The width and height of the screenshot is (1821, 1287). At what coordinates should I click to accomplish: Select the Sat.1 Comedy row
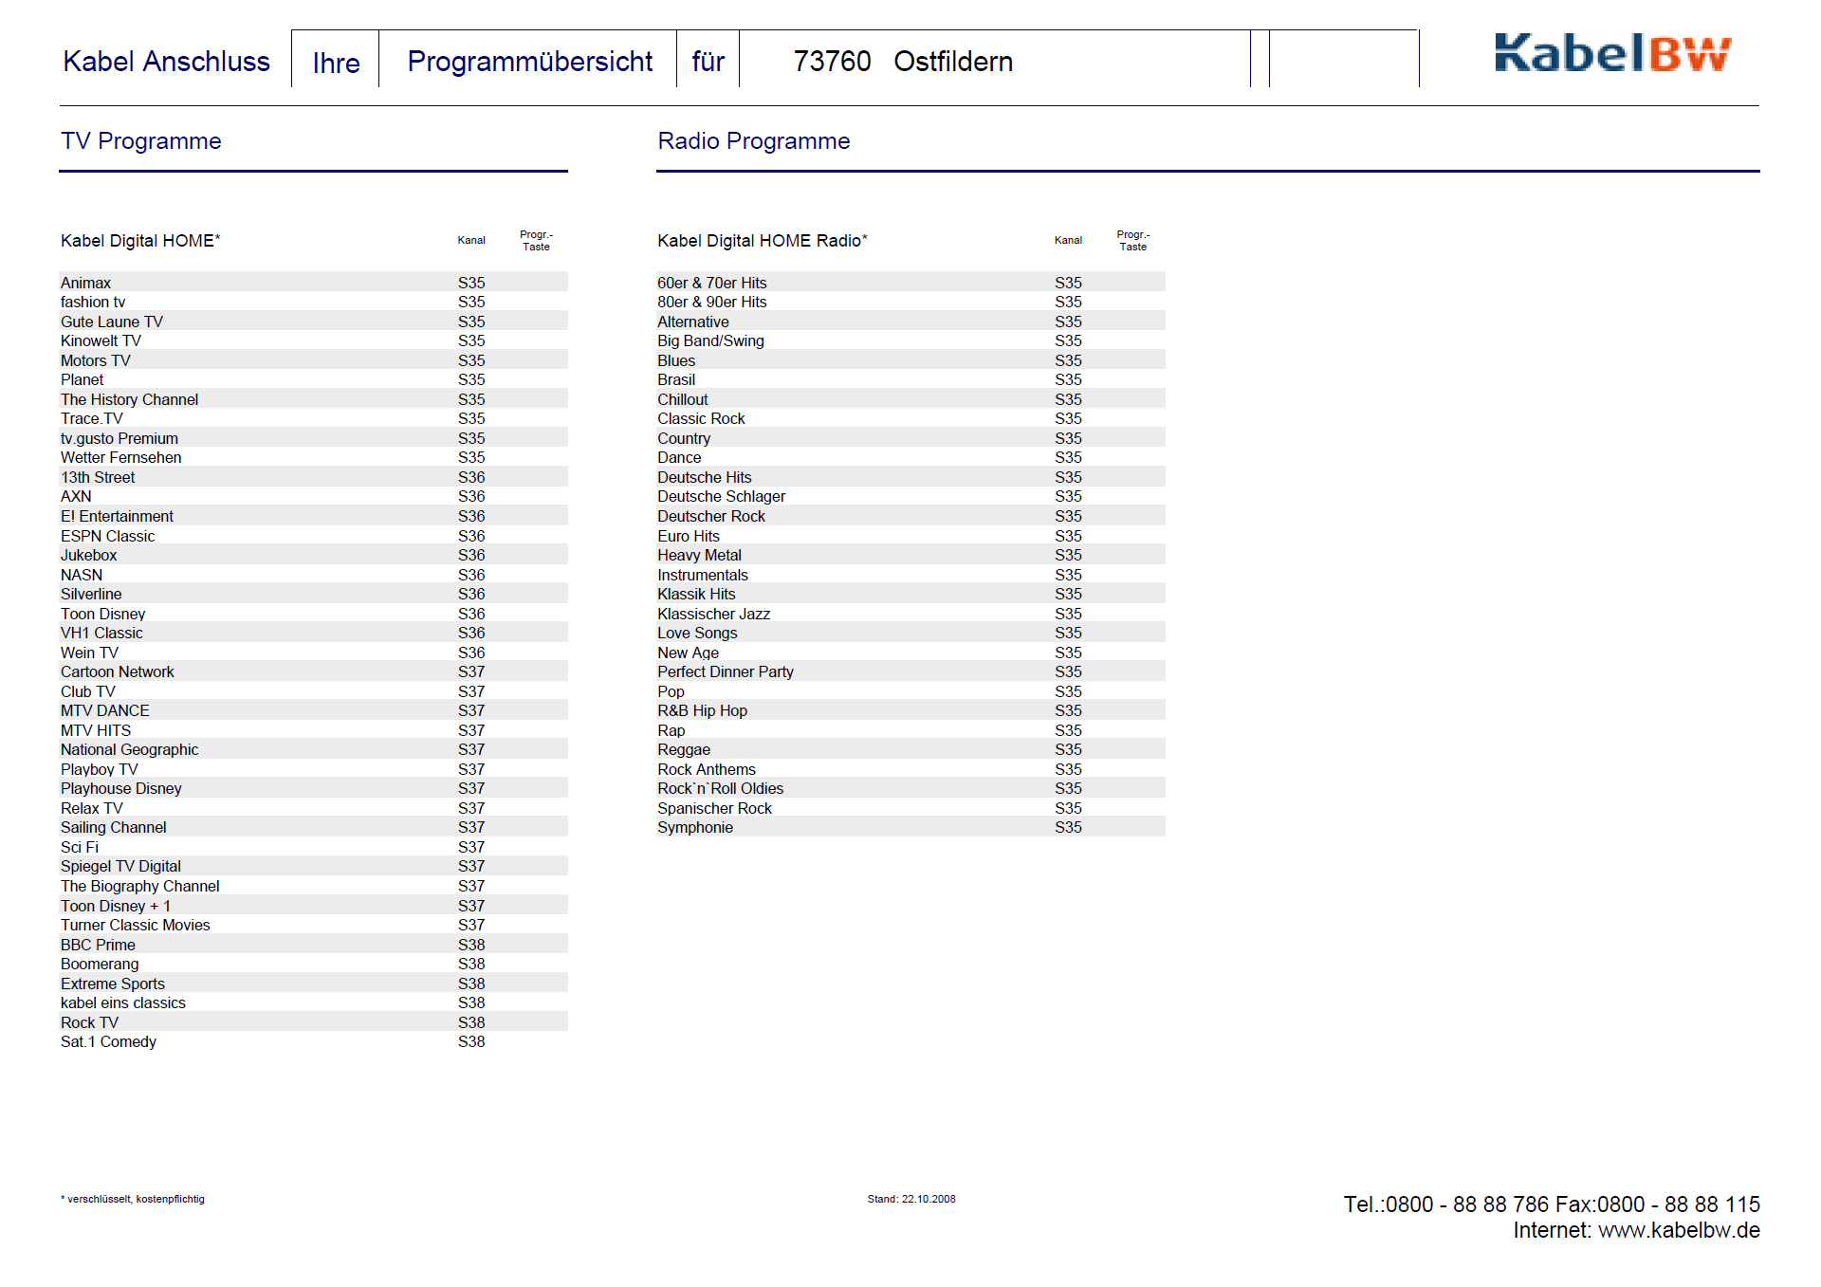[x=108, y=1041]
